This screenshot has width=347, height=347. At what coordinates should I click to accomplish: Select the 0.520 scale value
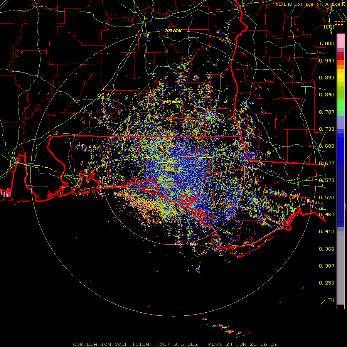[x=327, y=198]
